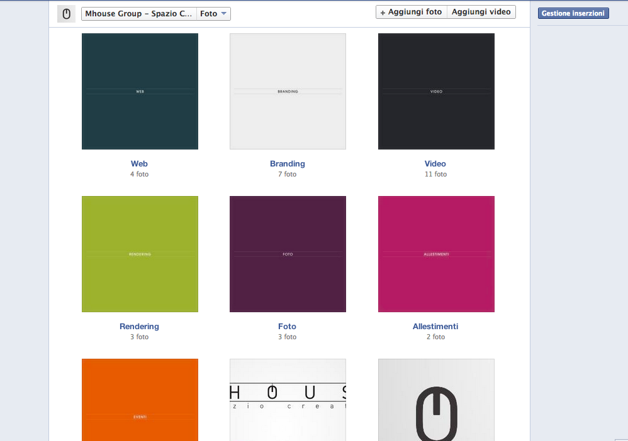Open the green Rendering album cover

pyautogui.click(x=140, y=254)
